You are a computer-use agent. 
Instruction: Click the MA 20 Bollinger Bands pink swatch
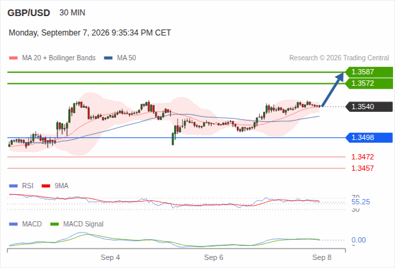tap(13, 58)
